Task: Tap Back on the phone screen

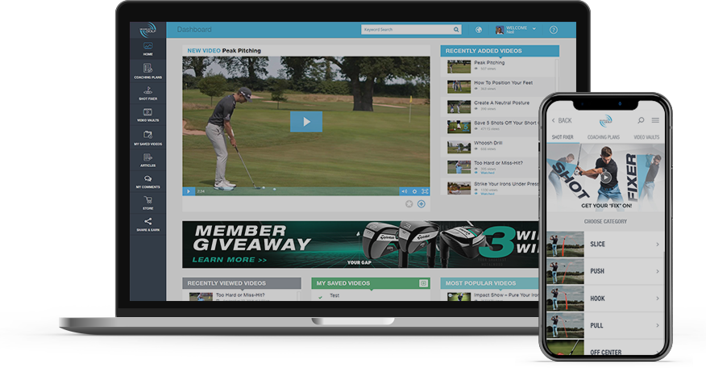Action: tap(562, 120)
